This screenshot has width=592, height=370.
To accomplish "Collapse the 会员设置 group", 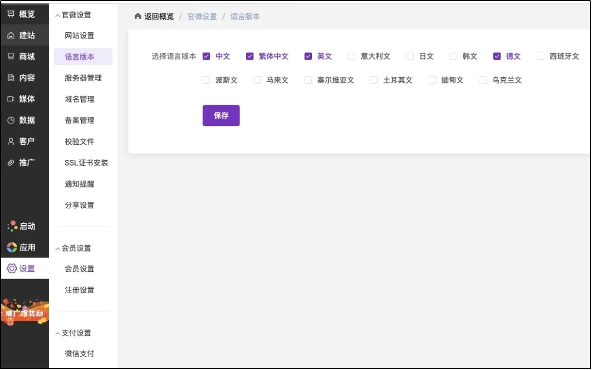I will [x=58, y=248].
